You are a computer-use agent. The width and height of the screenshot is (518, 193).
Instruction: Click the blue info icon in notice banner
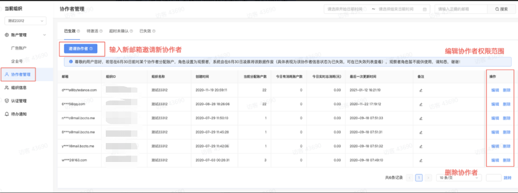(x=71, y=62)
